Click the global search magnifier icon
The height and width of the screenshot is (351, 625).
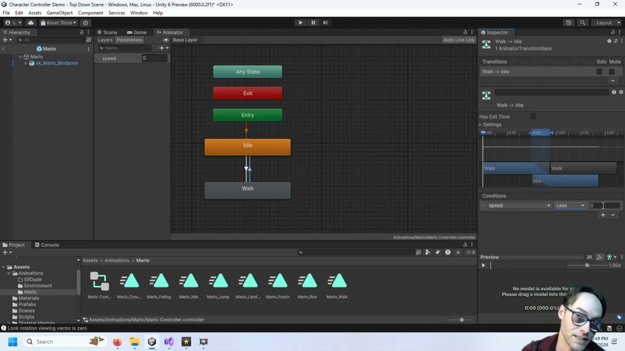(x=583, y=22)
